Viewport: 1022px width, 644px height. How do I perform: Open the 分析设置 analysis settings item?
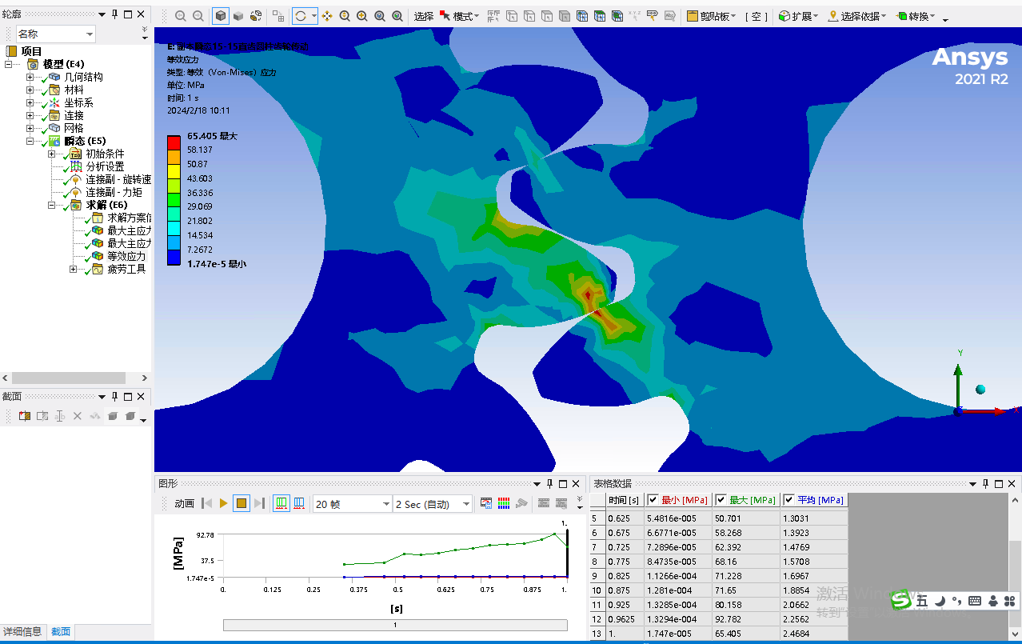pyautogui.click(x=105, y=166)
